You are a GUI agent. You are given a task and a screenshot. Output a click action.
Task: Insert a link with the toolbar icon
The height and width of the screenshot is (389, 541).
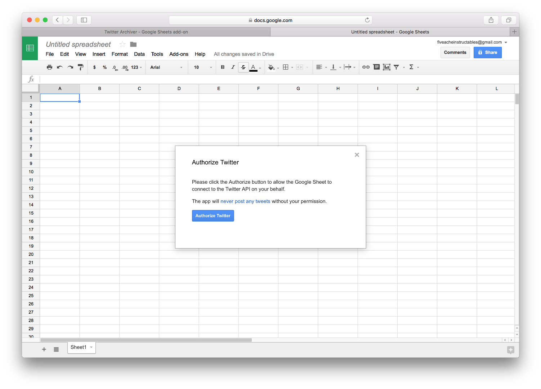pos(366,67)
